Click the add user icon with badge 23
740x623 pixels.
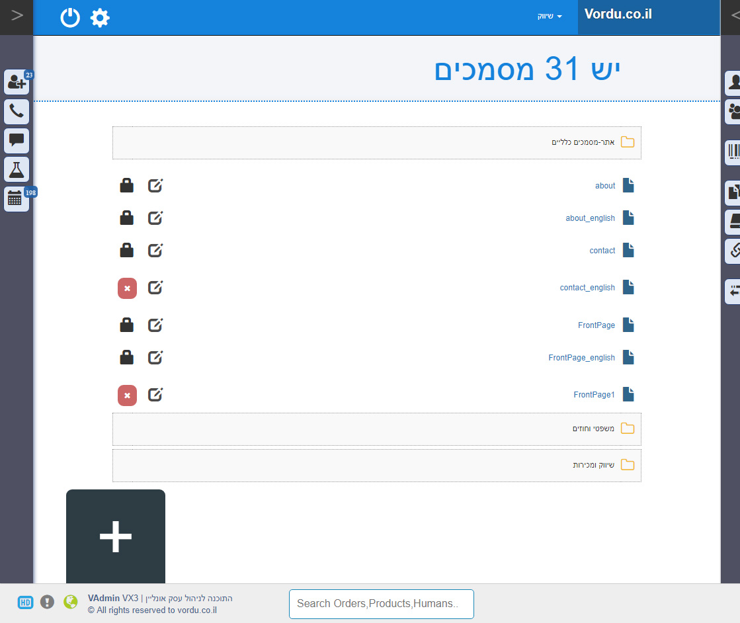pos(17,82)
